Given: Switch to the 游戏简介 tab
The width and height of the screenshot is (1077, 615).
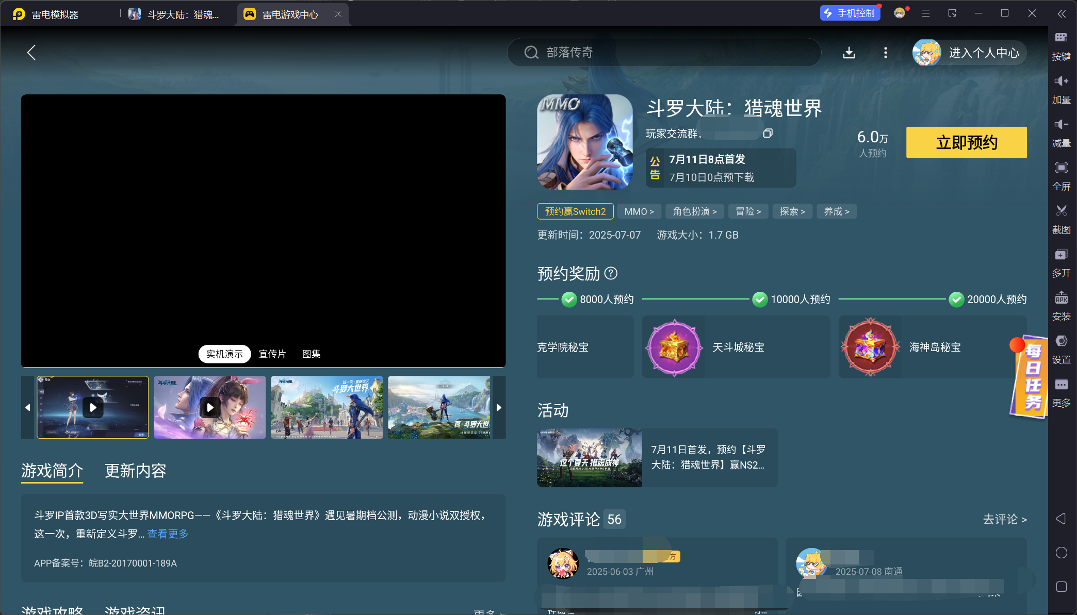Looking at the screenshot, I should click(52, 471).
